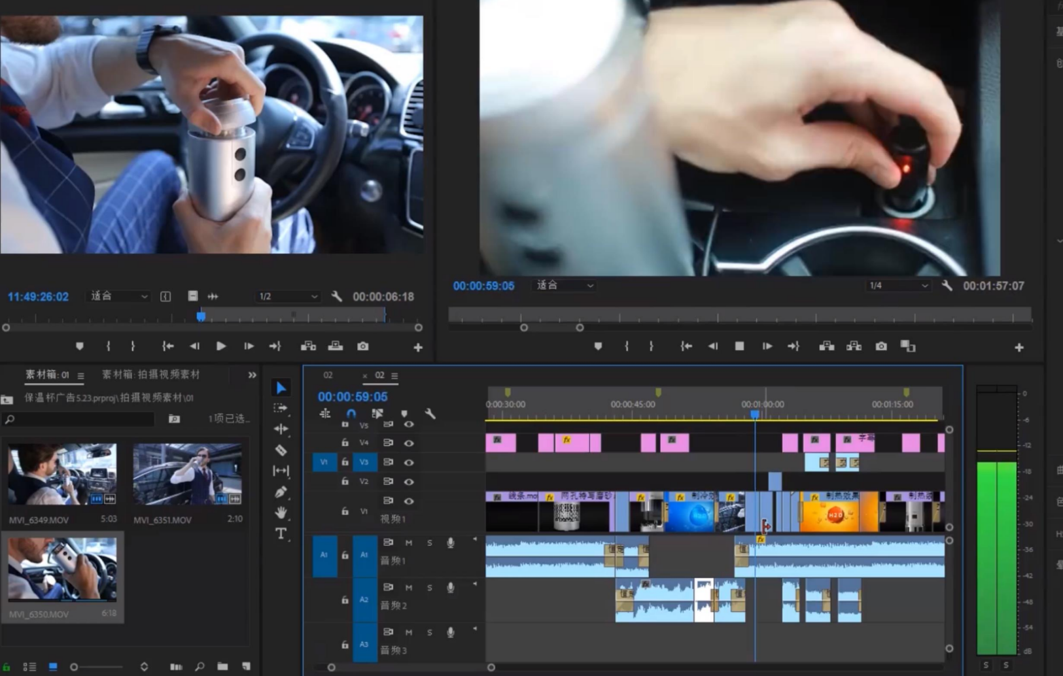Expand sort icons options in Project panel
The image size is (1063, 676).
click(x=144, y=666)
